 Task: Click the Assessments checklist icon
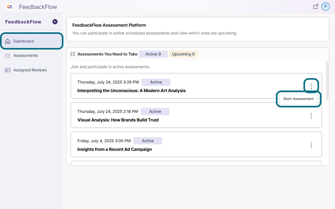point(8,55)
